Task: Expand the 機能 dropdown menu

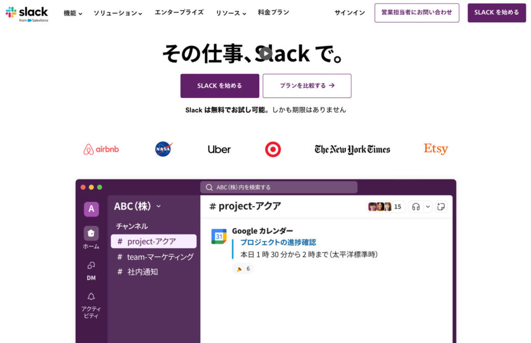Action: click(x=73, y=13)
